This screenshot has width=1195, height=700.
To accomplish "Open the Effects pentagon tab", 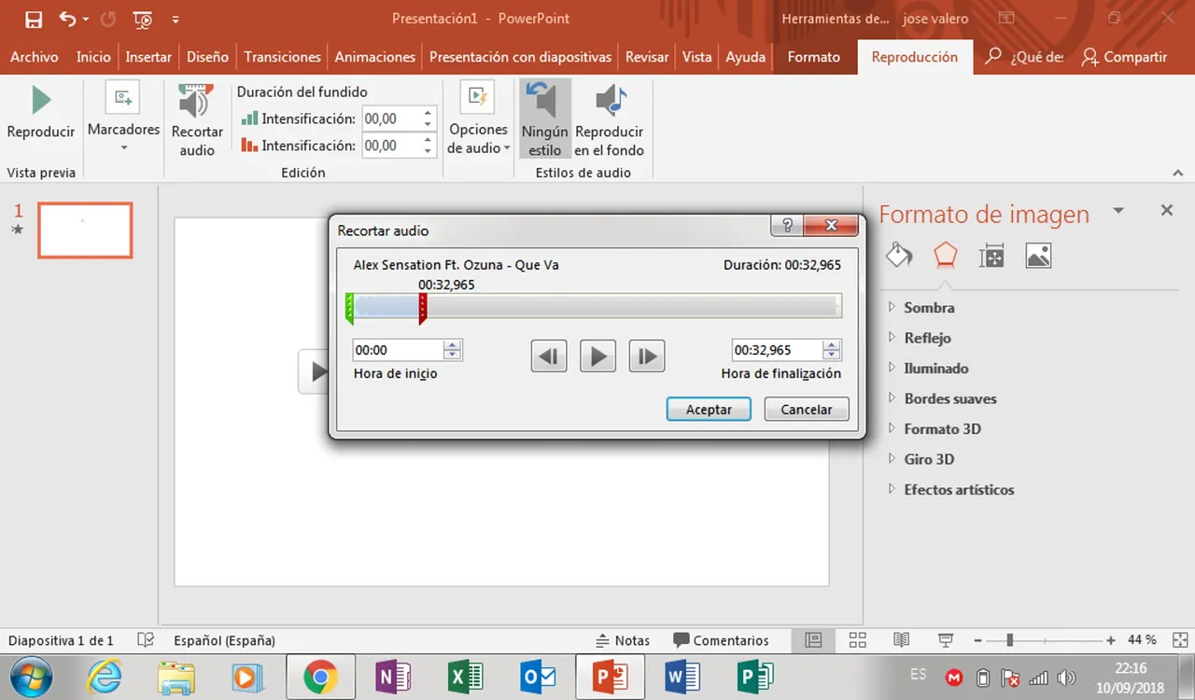I will pyautogui.click(x=945, y=255).
